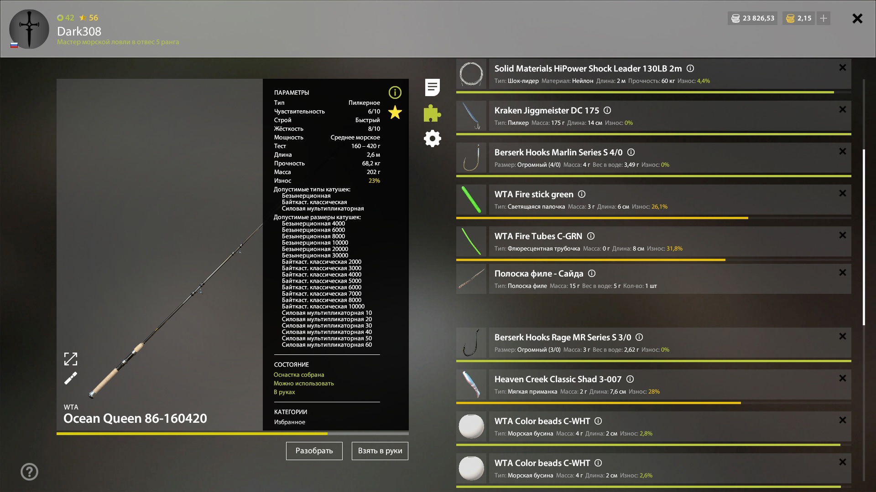Click the shock leader coil thumbnail
This screenshot has height=492, width=876.
coord(471,74)
